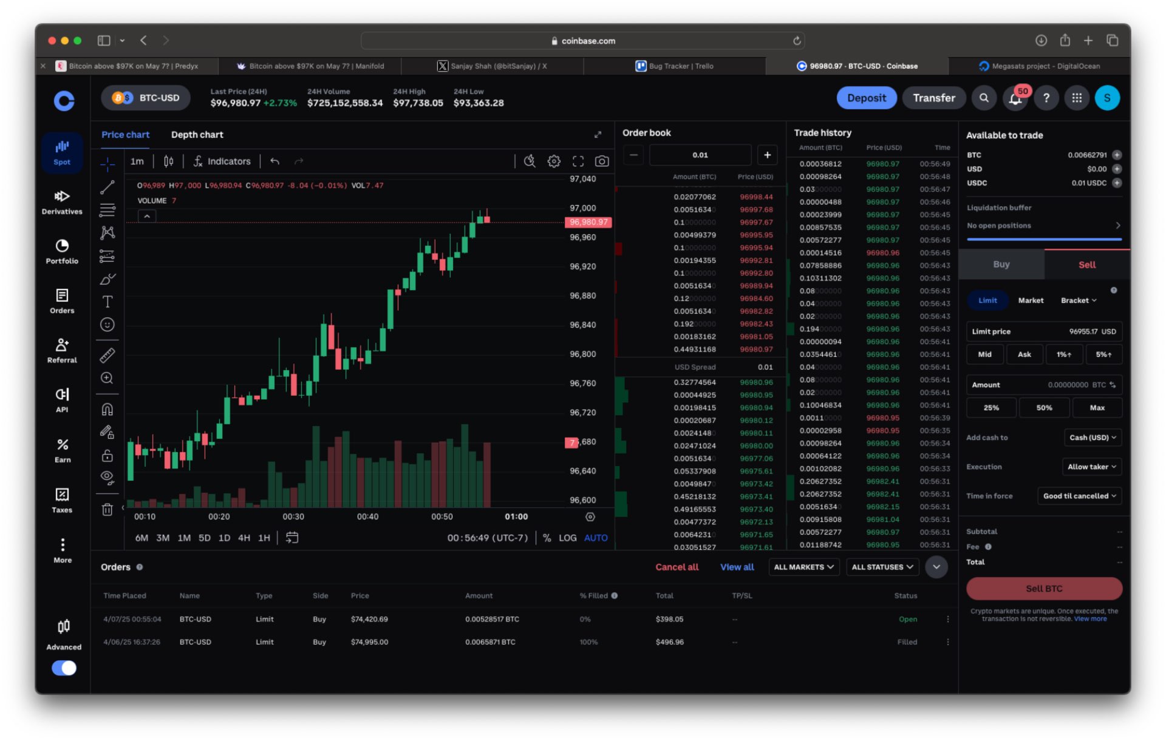Select the chart zoom-in tool
This screenshot has height=741, width=1166.
tap(107, 378)
